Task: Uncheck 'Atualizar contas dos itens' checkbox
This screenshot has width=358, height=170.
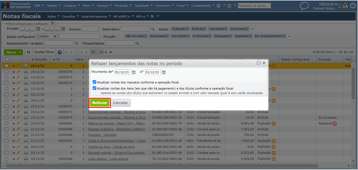Action: click(95, 88)
